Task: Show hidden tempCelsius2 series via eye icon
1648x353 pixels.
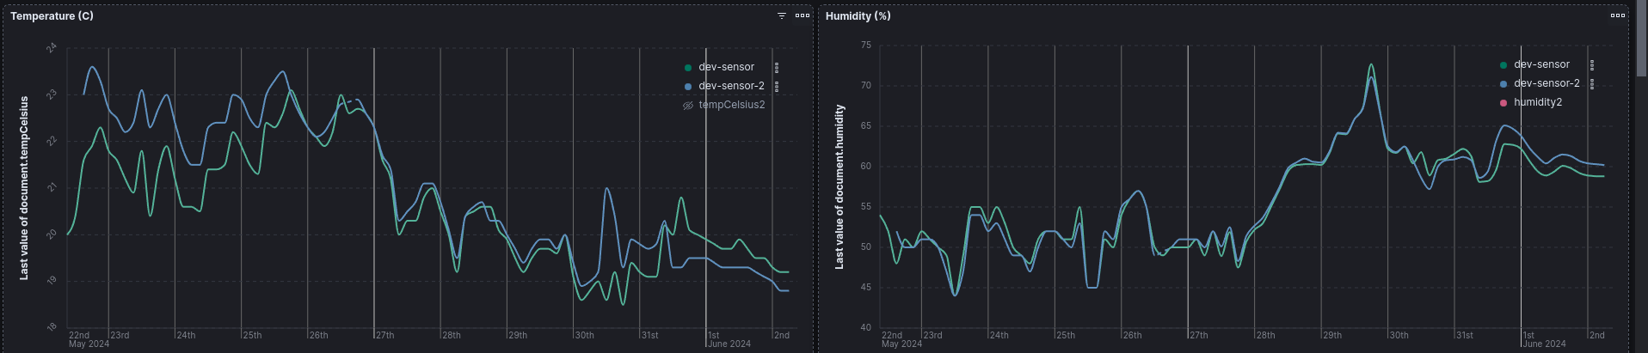Action: 688,106
